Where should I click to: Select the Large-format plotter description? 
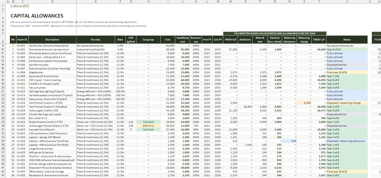[x=52, y=149]
